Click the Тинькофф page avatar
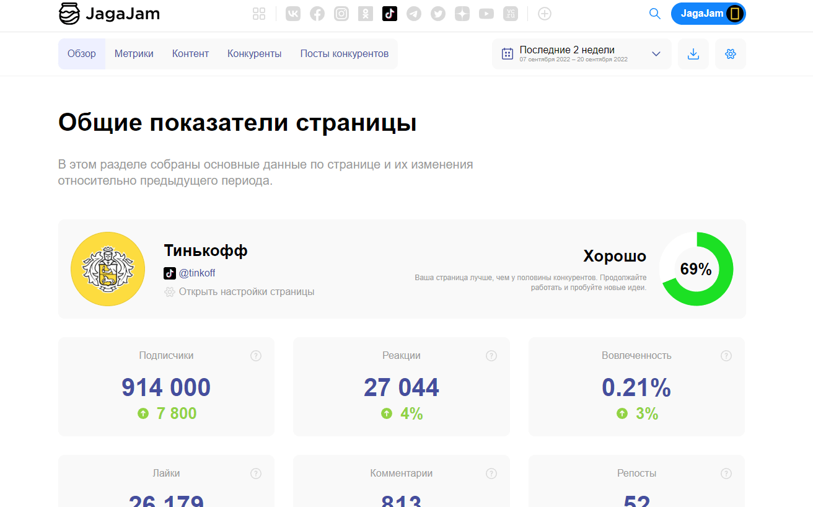This screenshot has width=813, height=507. coord(108,269)
